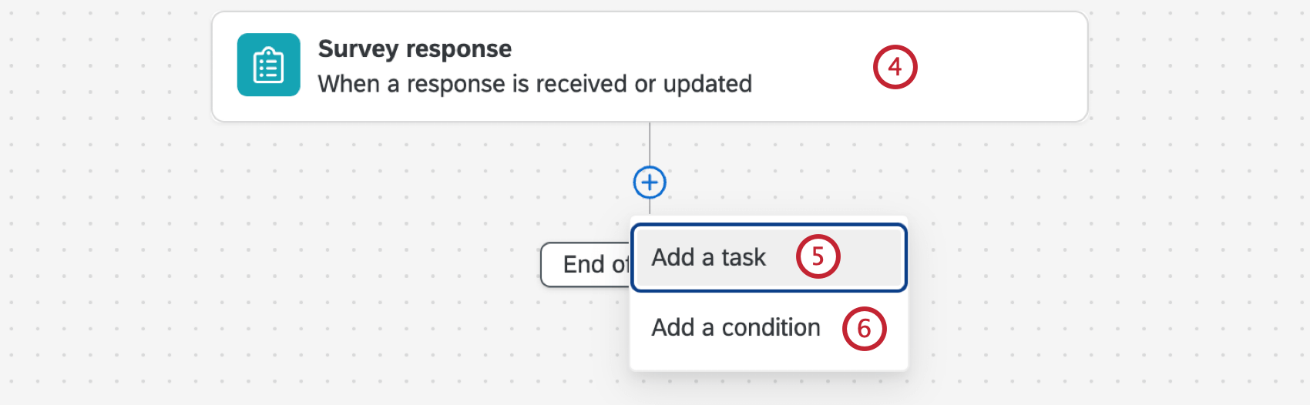Click the red circled number 5 marker
1310x405 pixels.
coord(818,256)
